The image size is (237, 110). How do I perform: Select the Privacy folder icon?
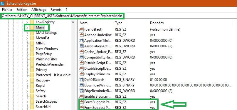tap(32, 70)
